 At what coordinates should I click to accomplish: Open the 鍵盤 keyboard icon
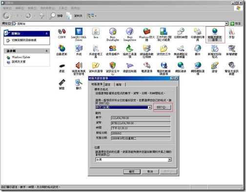point(62,84)
